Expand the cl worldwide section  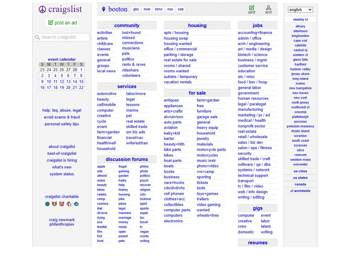click(300, 191)
